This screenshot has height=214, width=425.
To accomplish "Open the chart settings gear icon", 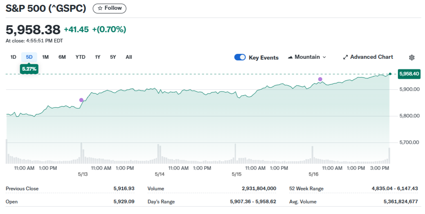I will (x=412, y=57).
